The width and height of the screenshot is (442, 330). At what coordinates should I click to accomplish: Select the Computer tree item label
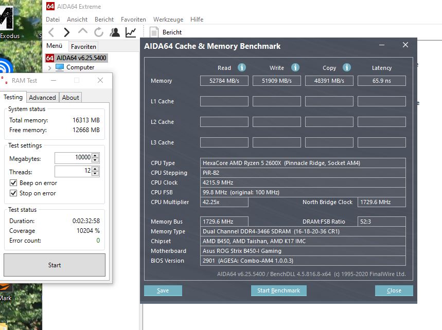pyautogui.click(x=80, y=67)
